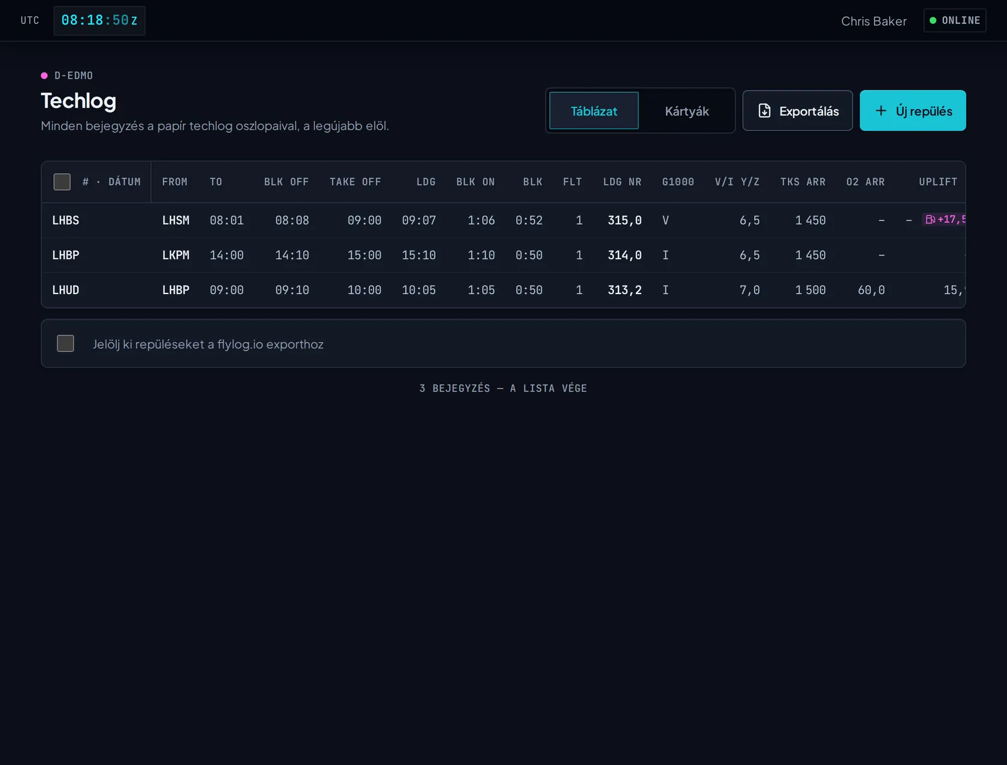The height and width of the screenshot is (765, 1007).
Task: Click the fuel uplift badge +17,5
Action: click(x=945, y=219)
